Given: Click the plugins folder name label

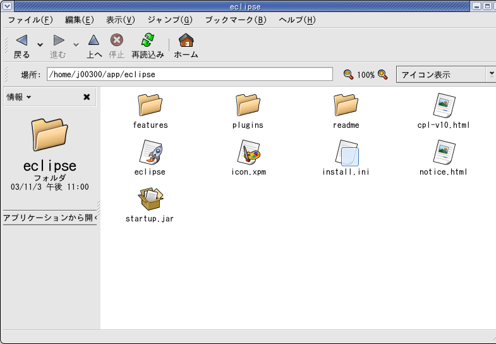Looking at the screenshot, I should (x=248, y=125).
